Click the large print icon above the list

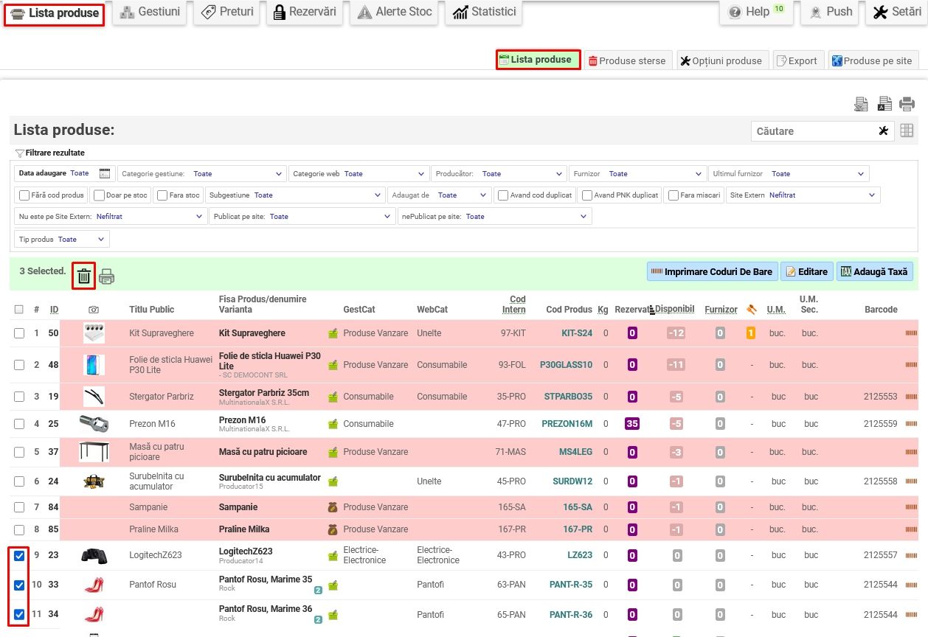907,105
